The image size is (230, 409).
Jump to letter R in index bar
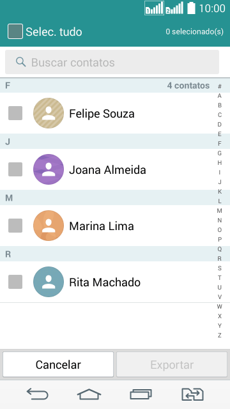(220, 259)
